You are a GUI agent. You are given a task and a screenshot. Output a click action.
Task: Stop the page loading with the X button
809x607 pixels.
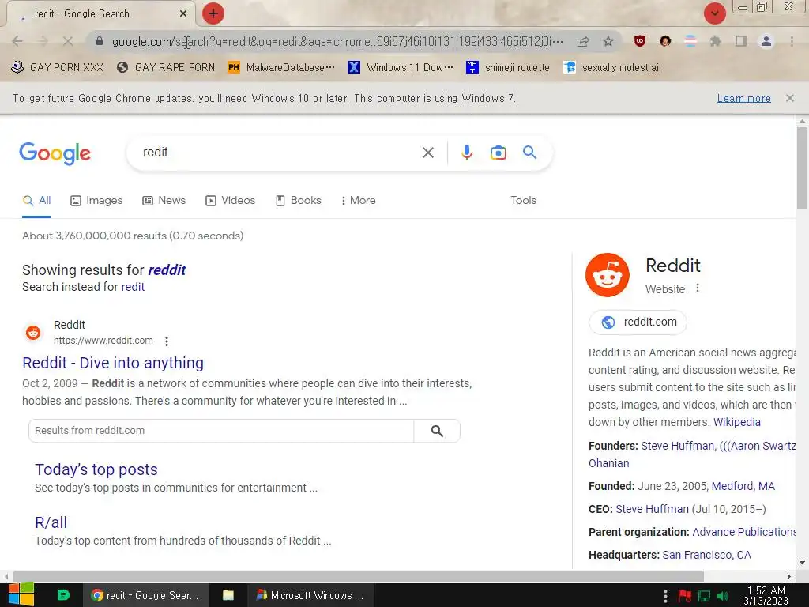point(68,41)
